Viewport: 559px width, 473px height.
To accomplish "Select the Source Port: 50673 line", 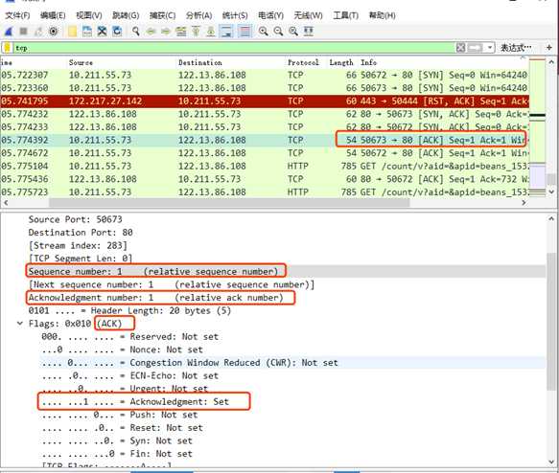I will click(x=75, y=219).
